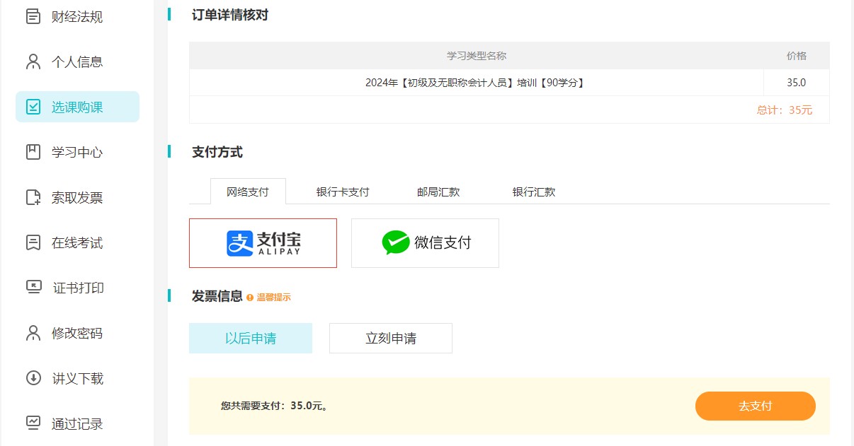Choose 立刻申请 for invoice
Screen dimensions: 854x446
[x=390, y=338]
